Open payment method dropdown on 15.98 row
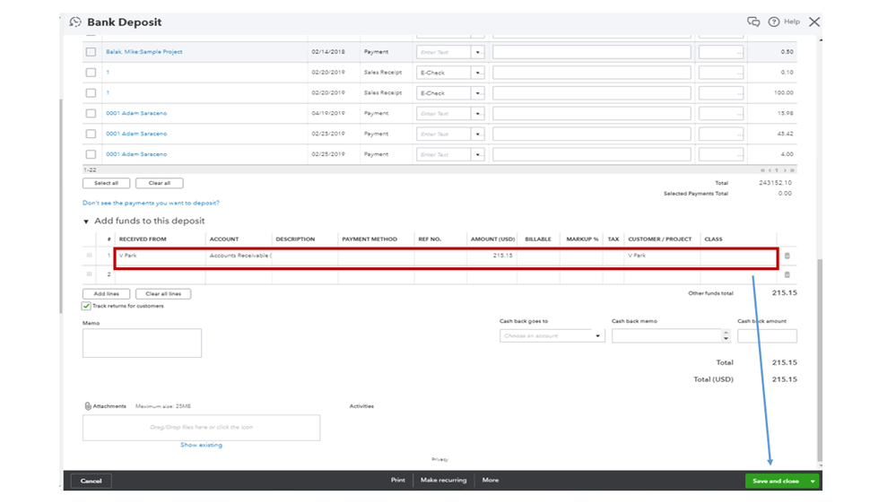 pyautogui.click(x=478, y=114)
